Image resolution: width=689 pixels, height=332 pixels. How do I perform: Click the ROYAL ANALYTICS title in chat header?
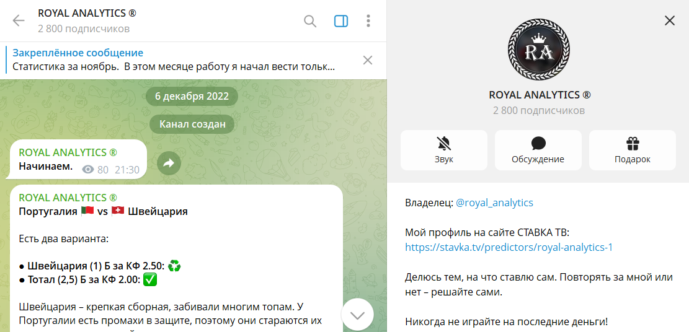click(87, 13)
